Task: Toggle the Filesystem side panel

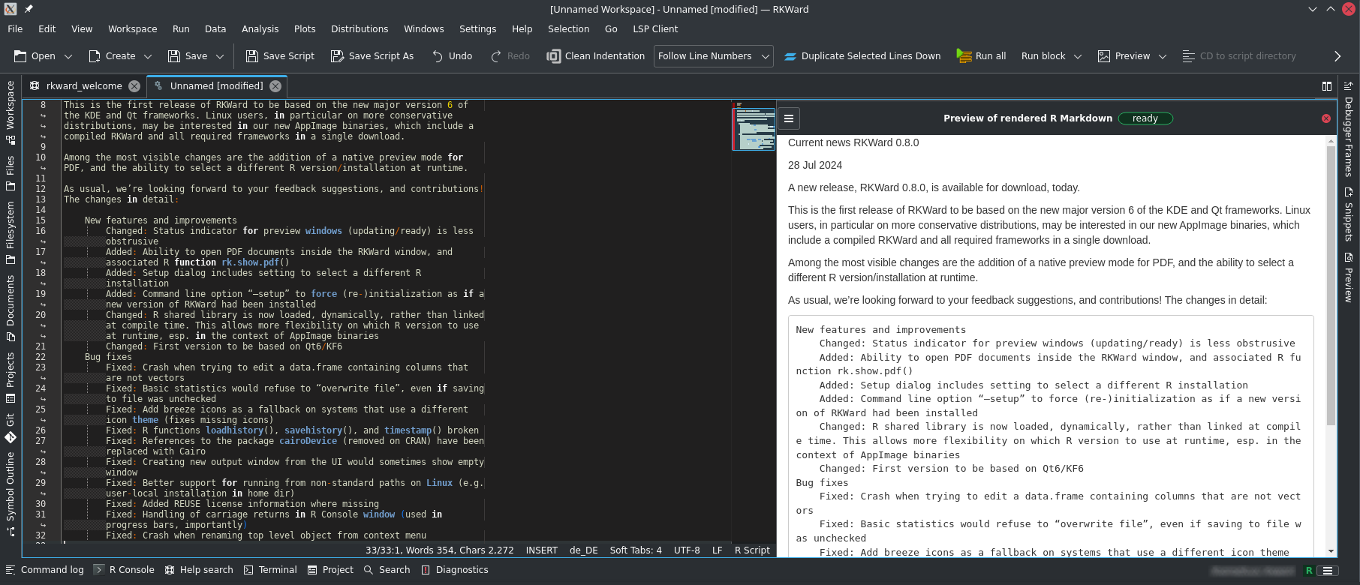Action: pos(11,232)
